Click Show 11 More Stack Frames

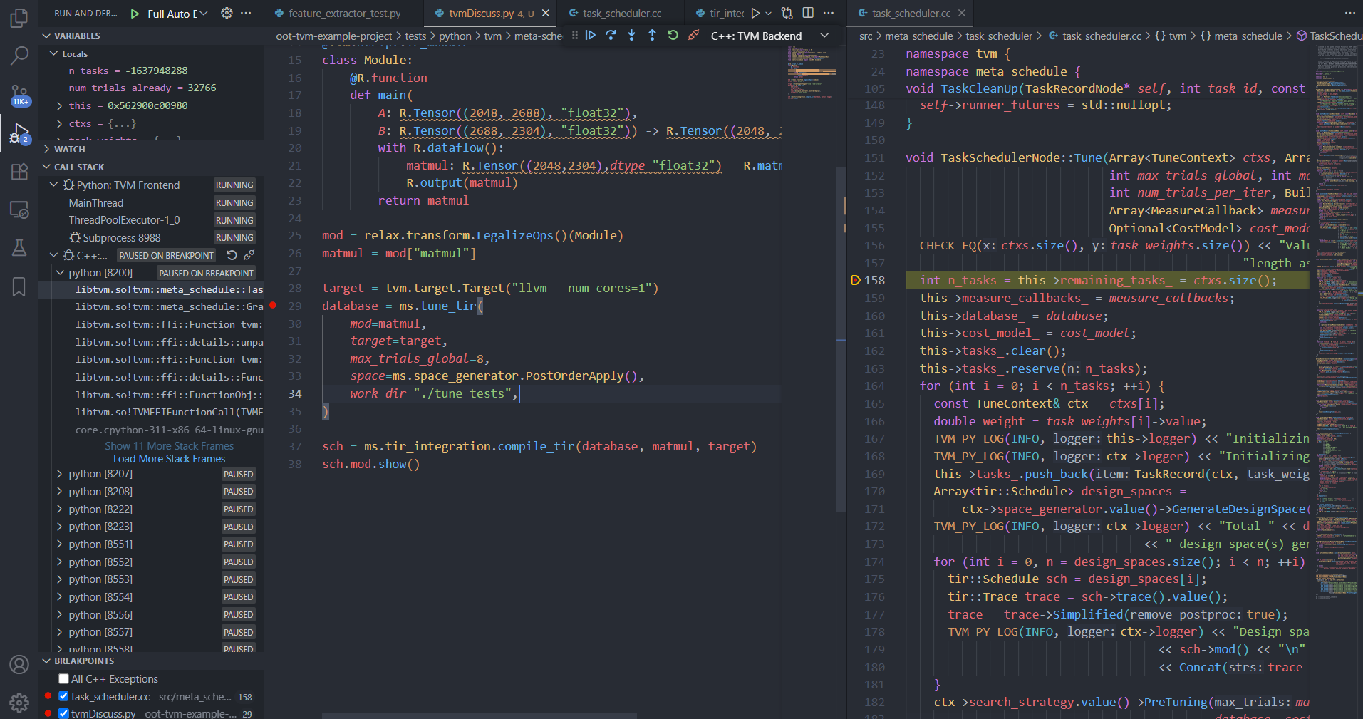click(x=169, y=446)
